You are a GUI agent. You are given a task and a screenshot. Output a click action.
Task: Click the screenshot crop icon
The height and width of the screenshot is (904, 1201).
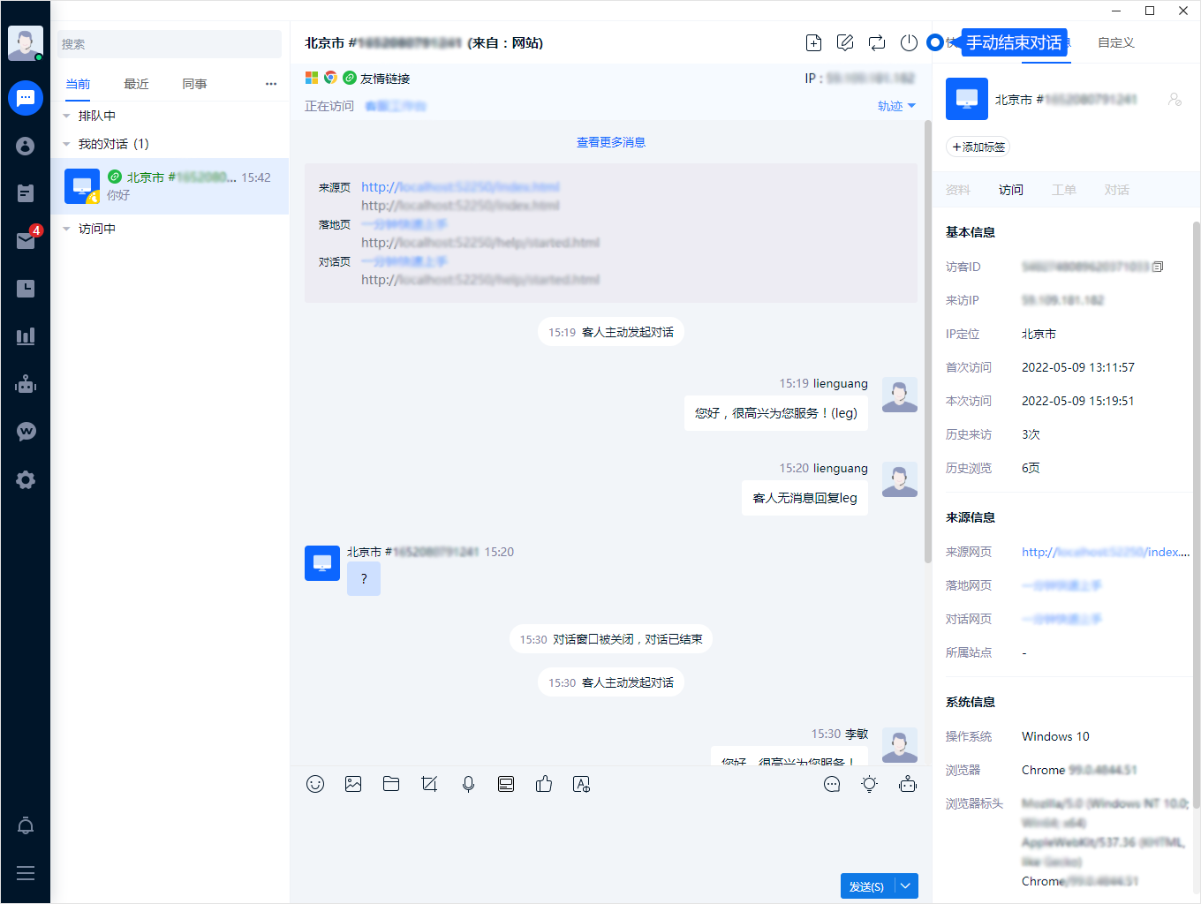[430, 784]
